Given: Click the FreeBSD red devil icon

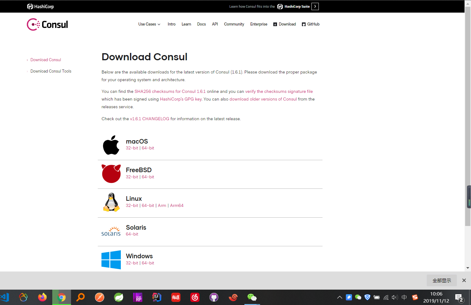Looking at the screenshot, I should [111, 174].
